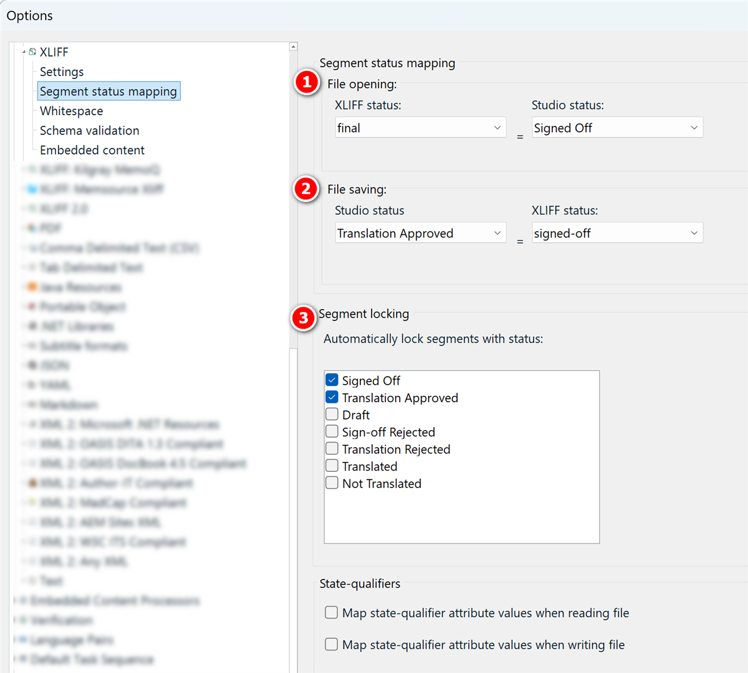The height and width of the screenshot is (673, 748).
Task: Disable Translation Approved auto-lock checkbox
Action: [332, 397]
